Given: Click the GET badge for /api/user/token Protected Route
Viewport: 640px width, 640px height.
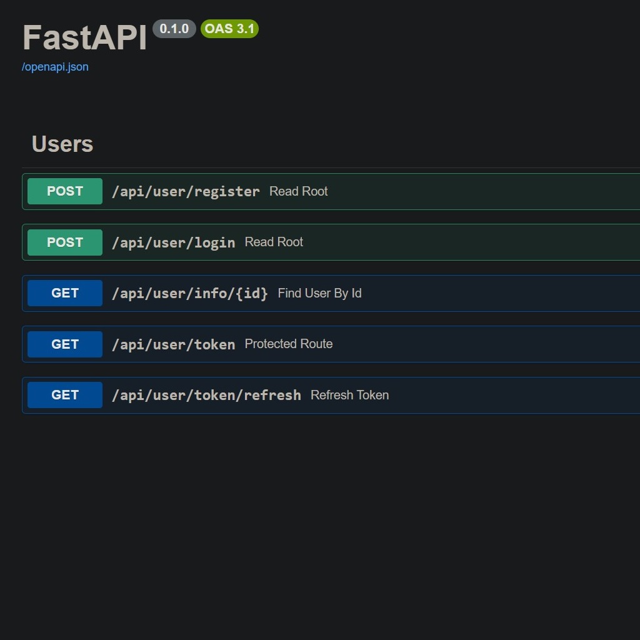Looking at the screenshot, I should click(x=65, y=344).
